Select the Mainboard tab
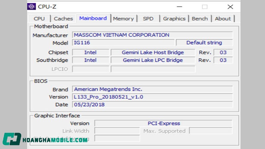 coord(93,18)
